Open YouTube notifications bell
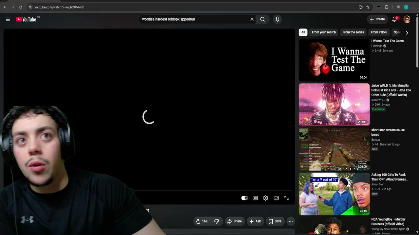Viewport: 419px width, 235px height. pos(394,19)
